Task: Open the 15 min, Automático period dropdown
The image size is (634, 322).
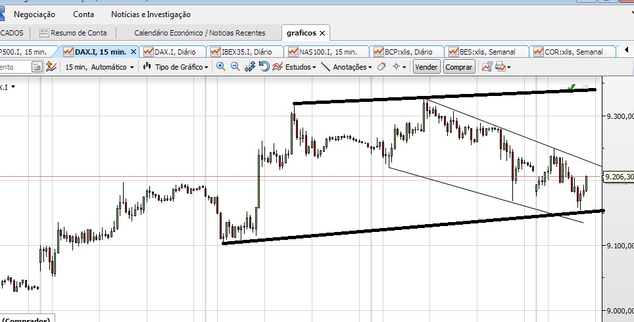Action: pos(99,67)
